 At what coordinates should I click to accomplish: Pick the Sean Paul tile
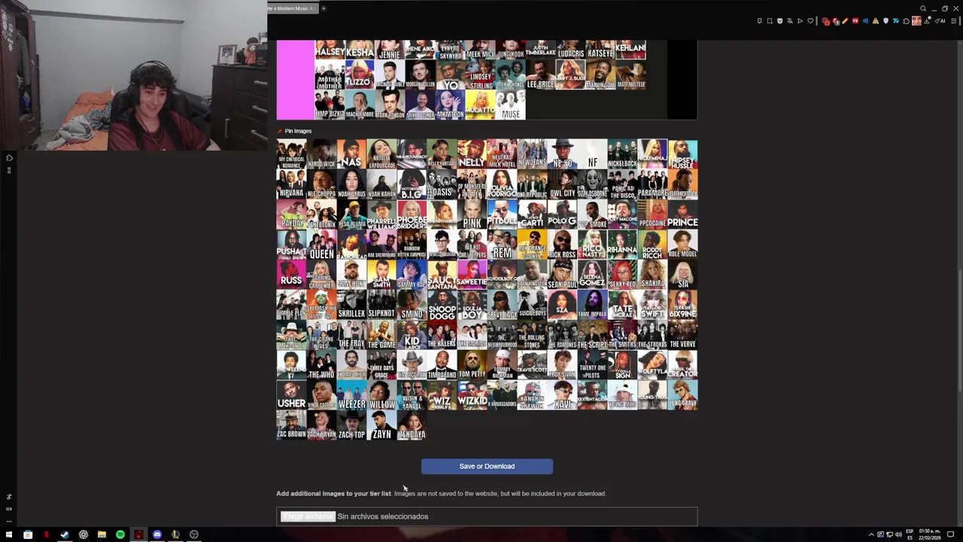[x=563, y=275]
